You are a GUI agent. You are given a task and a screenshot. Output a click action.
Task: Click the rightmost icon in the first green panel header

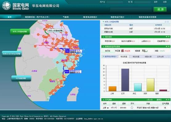tap(169, 37)
